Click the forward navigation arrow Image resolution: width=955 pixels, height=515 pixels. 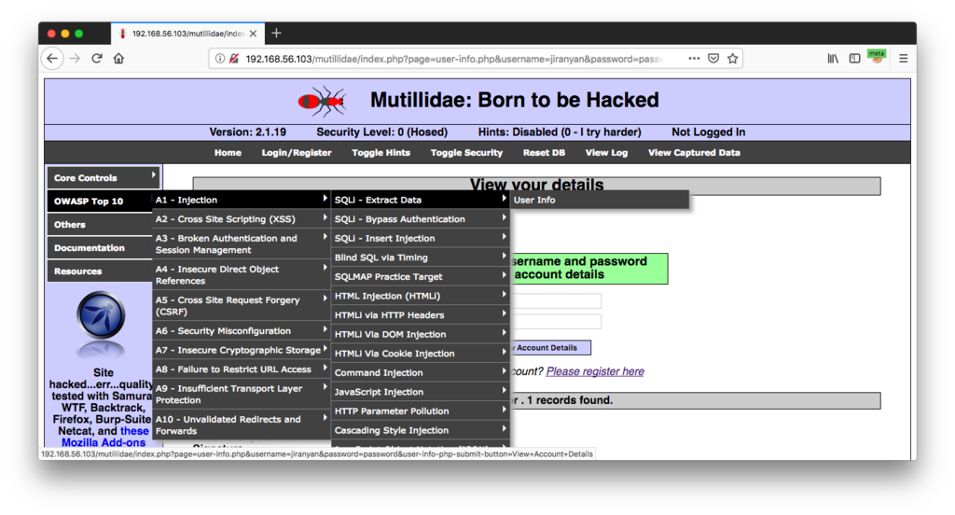75,59
